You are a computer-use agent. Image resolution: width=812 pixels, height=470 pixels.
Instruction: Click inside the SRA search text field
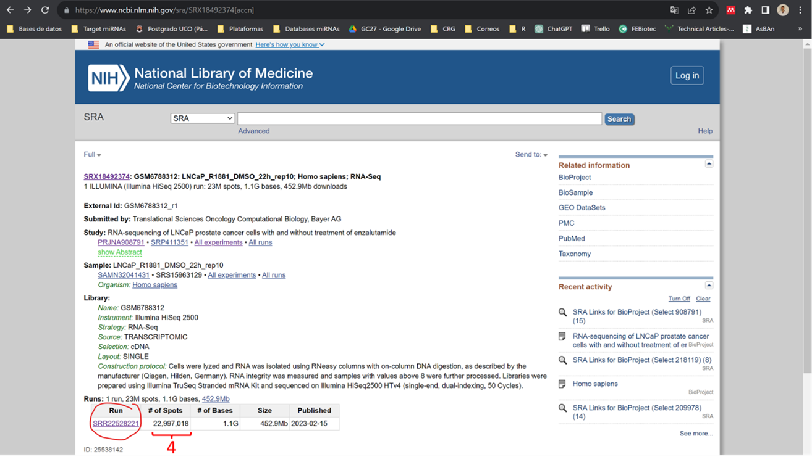pos(419,118)
